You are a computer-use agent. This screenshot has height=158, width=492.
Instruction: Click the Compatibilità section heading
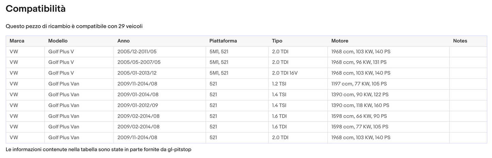click(36, 9)
